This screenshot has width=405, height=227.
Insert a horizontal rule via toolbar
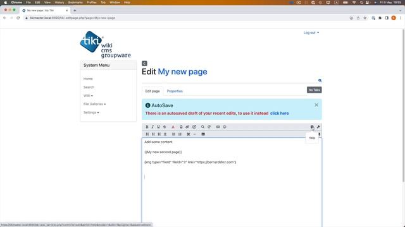tap(195, 134)
